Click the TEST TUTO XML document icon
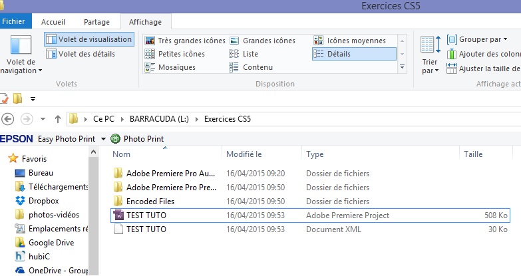Screen dimensions: 521x276 point(118,229)
